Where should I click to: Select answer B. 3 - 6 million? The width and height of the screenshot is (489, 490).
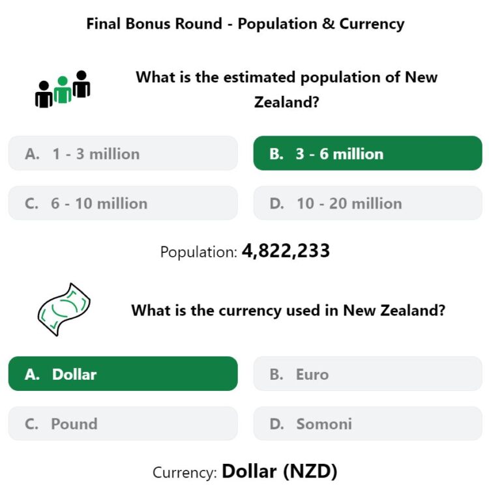[368, 153]
